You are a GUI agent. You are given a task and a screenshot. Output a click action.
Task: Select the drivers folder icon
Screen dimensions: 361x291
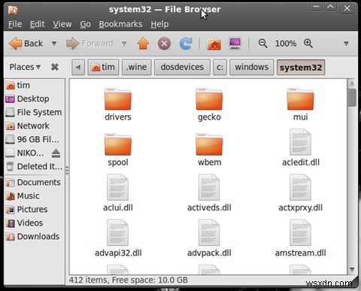[x=117, y=99]
